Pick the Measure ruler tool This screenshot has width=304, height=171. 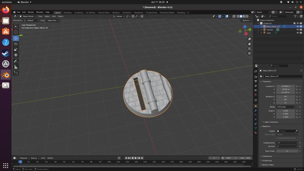pos(16,67)
